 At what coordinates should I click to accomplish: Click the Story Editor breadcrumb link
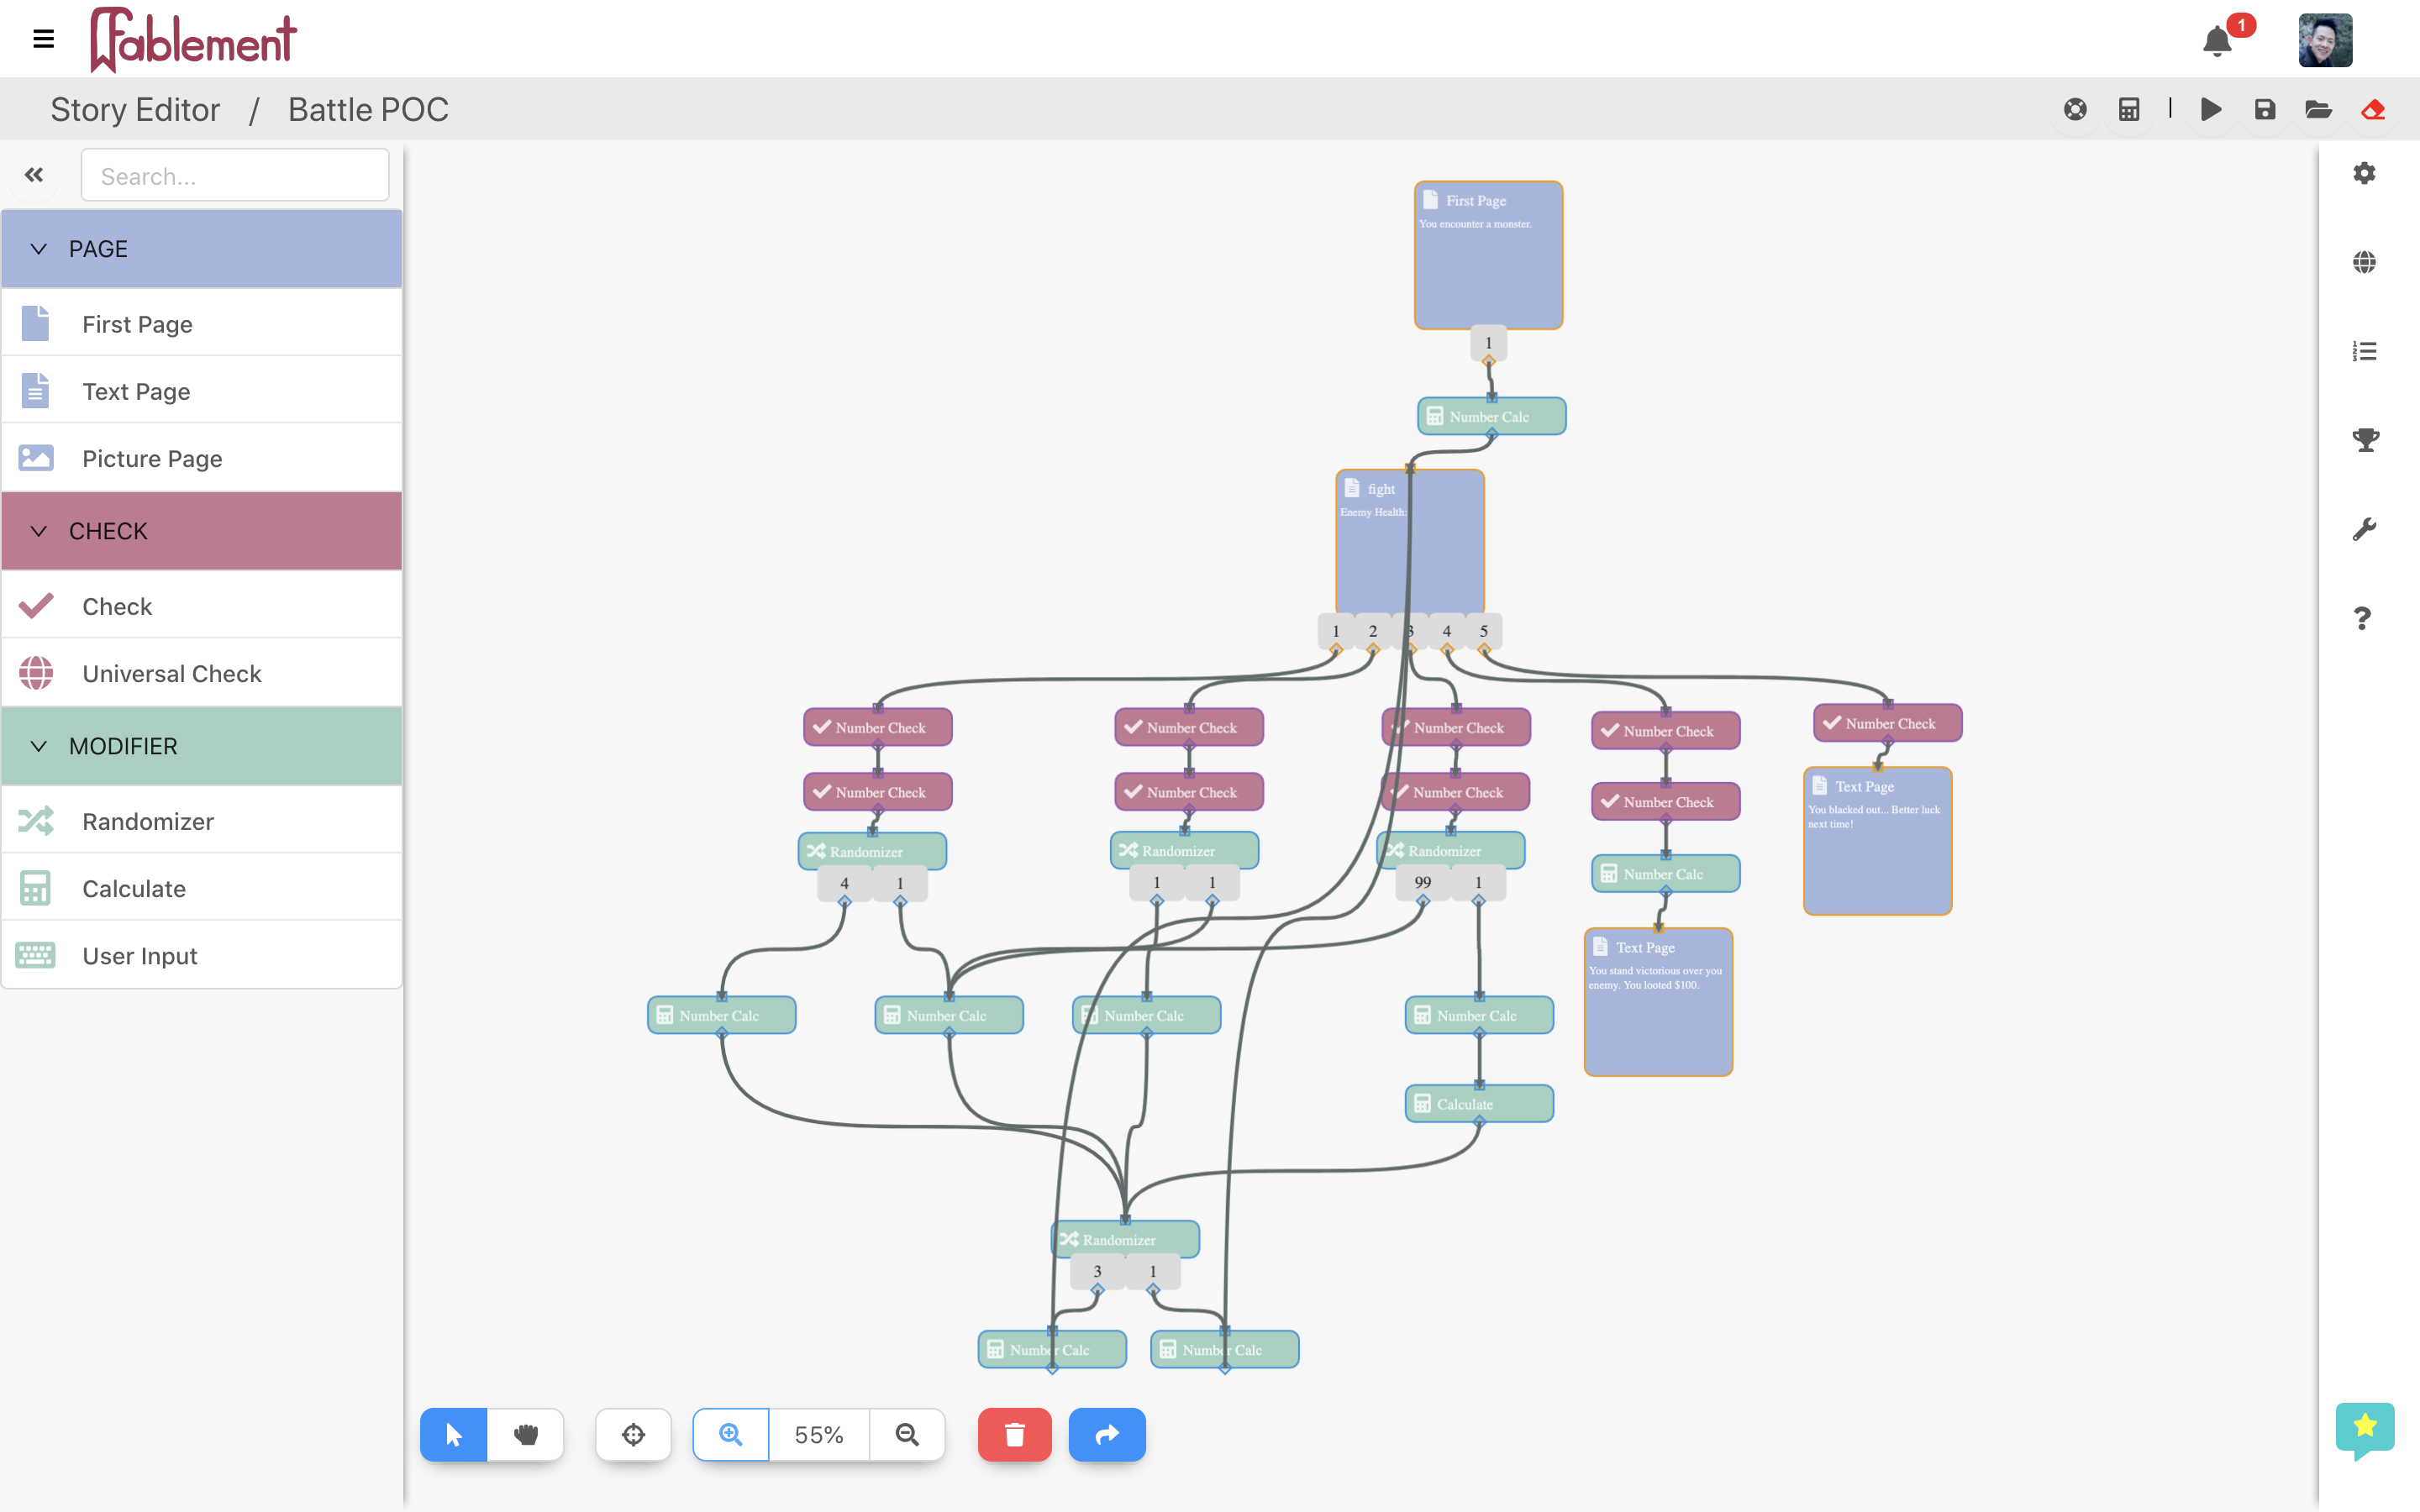point(135,109)
